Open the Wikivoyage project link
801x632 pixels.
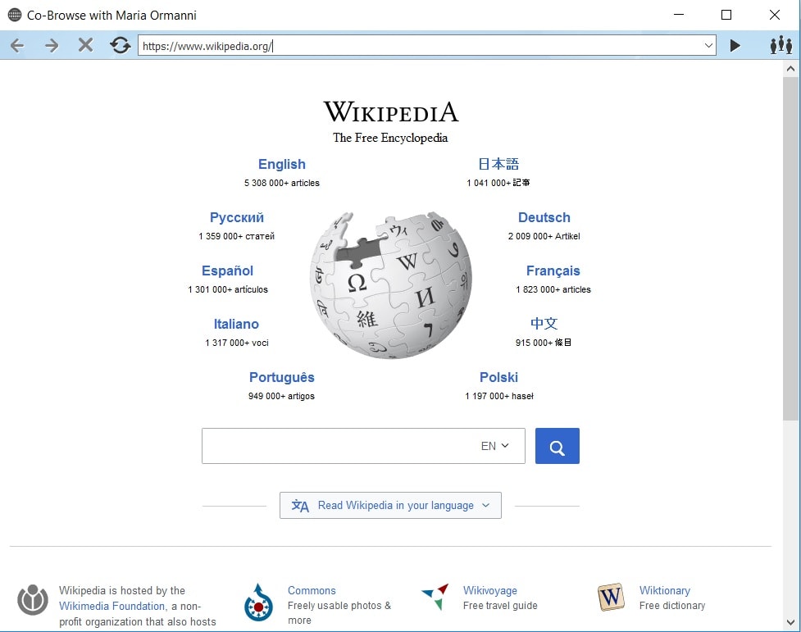[x=490, y=590]
